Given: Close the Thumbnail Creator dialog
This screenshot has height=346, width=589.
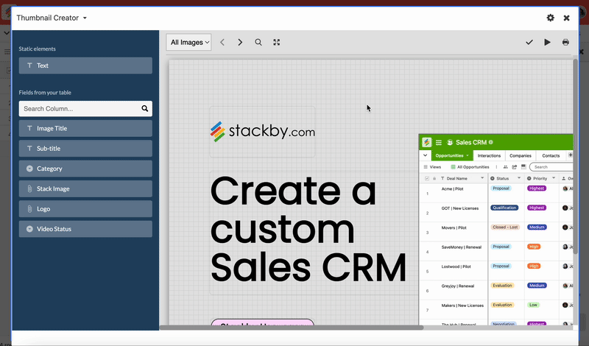Looking at the screenshot, I should coord(566,18).
